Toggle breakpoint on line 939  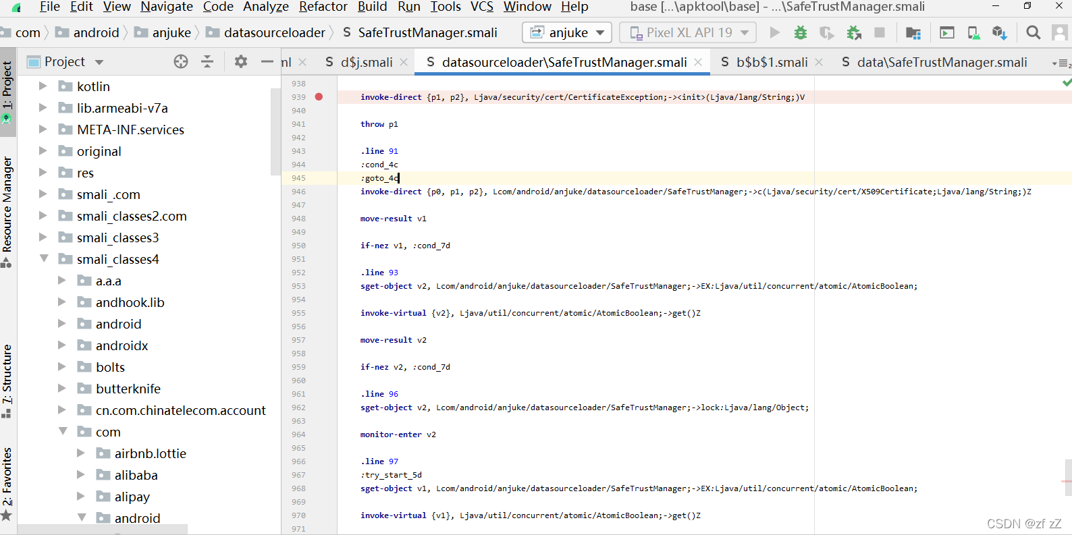click(x=319, y=97)
